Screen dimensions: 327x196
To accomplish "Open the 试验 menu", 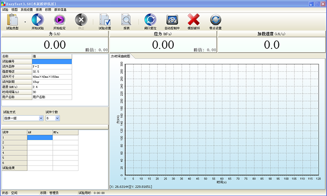I will point(5,9).
